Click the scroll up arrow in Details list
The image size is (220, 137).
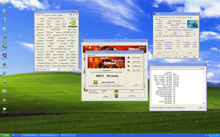pos(204,69)
